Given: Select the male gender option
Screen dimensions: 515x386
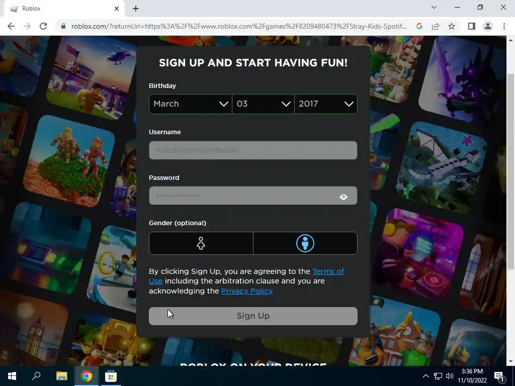Looking at the screenshot, I should 305,243.
